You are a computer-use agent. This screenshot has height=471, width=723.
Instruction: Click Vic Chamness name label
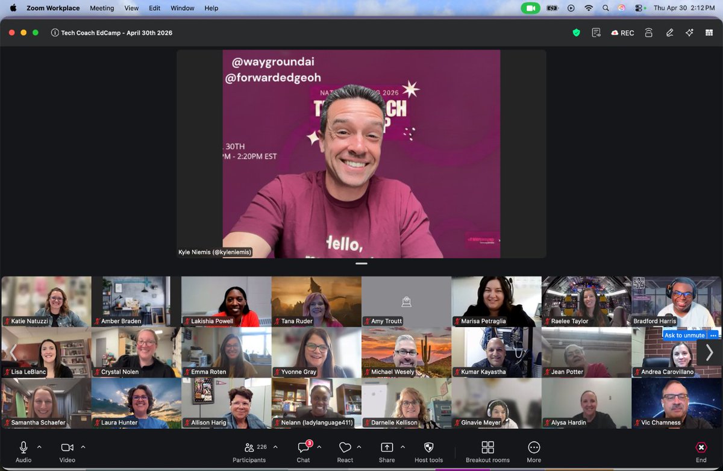[661, 423]
